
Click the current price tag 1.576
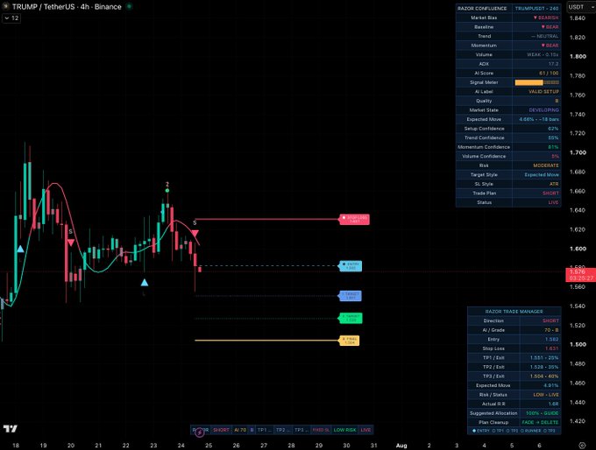[580, 275]
